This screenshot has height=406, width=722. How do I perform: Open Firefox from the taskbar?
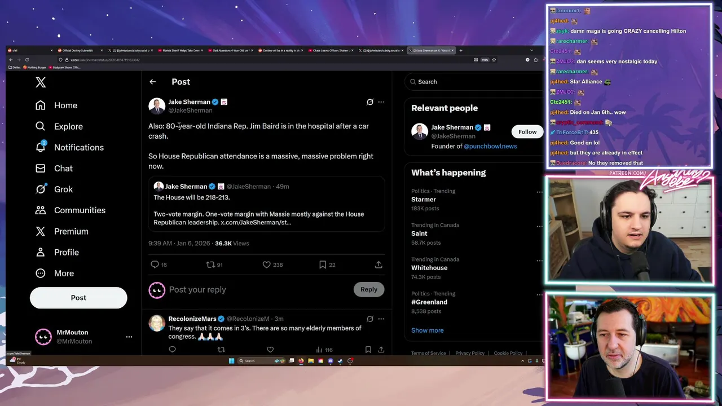(x=301, y=361)
